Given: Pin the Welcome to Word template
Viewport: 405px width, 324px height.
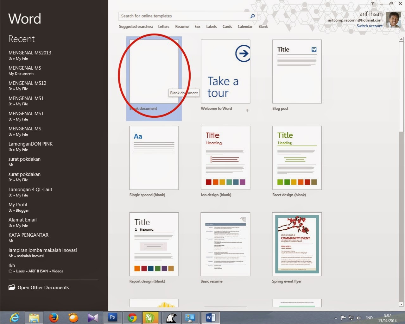Looking at the screenshot, I should tap(247, 110).
